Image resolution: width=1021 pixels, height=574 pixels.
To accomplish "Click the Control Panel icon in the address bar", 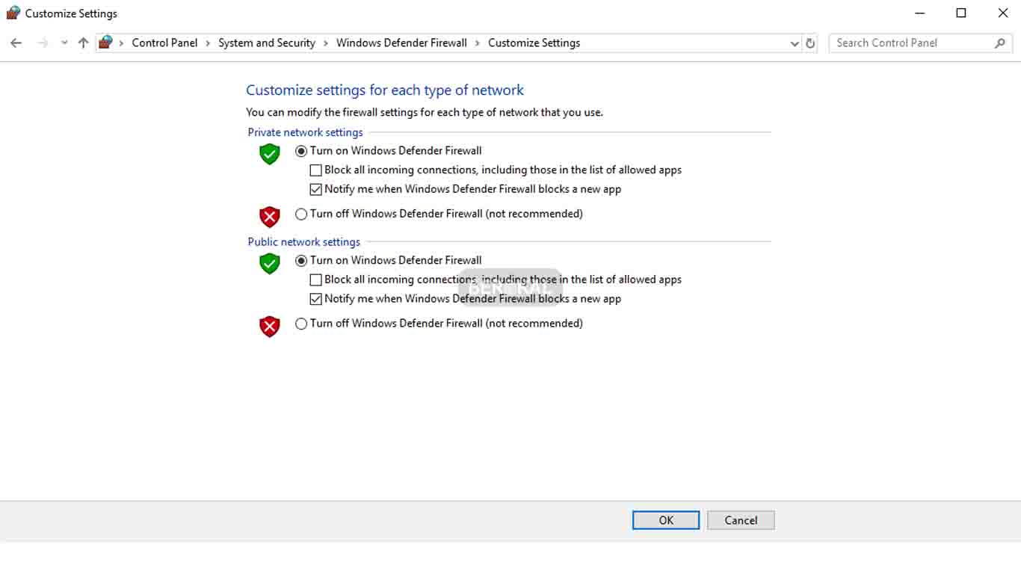I will pyautogui.click(x=105, y=43).
